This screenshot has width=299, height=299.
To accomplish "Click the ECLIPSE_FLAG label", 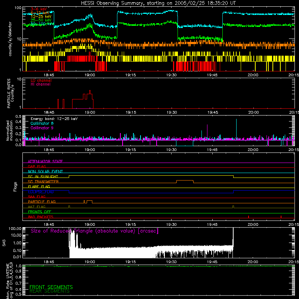I will point(41,192).
